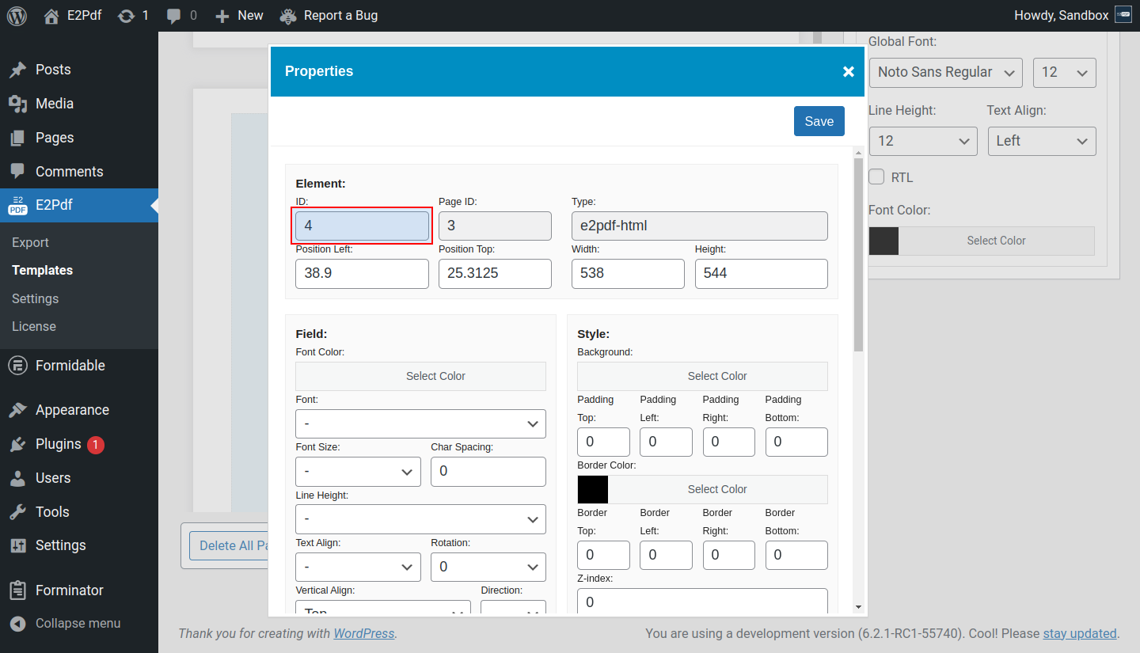Screen dimensions: 1140x653
Task: Click the comments bubble icon in admin bar
Action: tap(174, 15)
